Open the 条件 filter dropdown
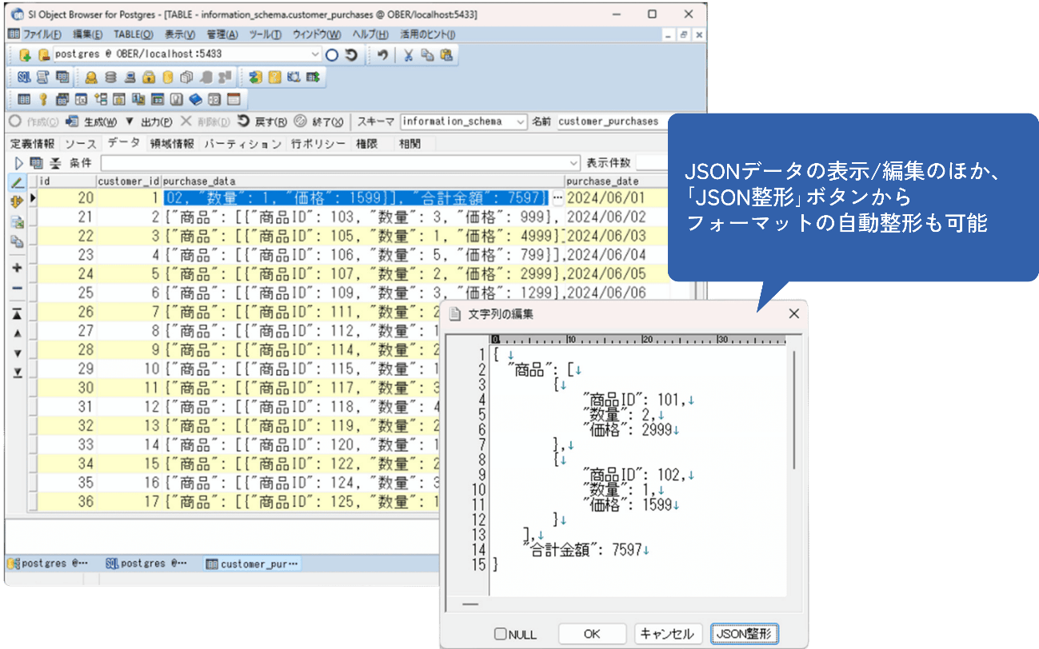The width and height of the screenshot is (1039, 649). coord(572,163)
